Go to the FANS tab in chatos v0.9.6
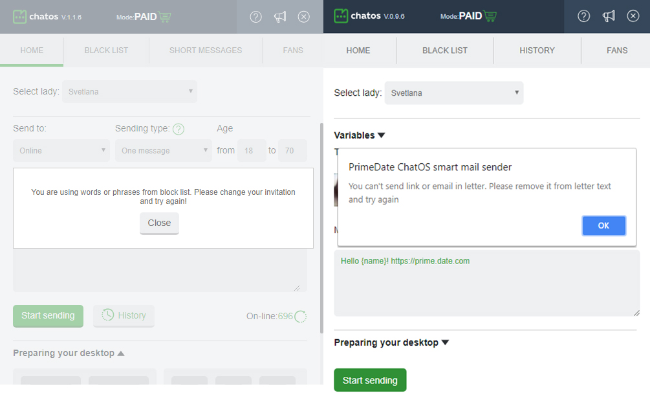This screenshot has width=650, height=393. (617, 51)
